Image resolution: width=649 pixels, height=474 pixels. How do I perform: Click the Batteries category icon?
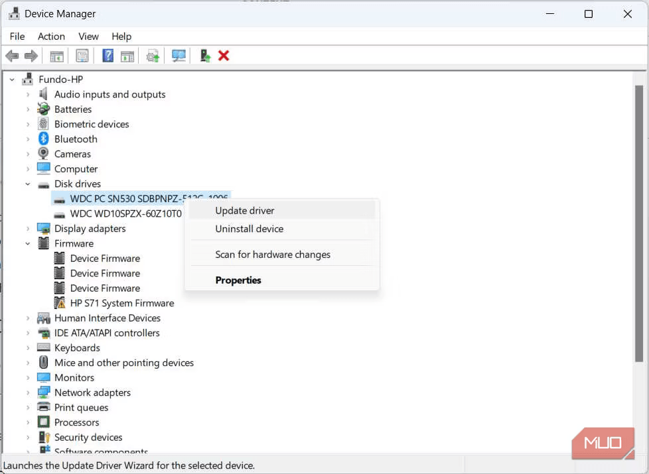pos(43,109)
